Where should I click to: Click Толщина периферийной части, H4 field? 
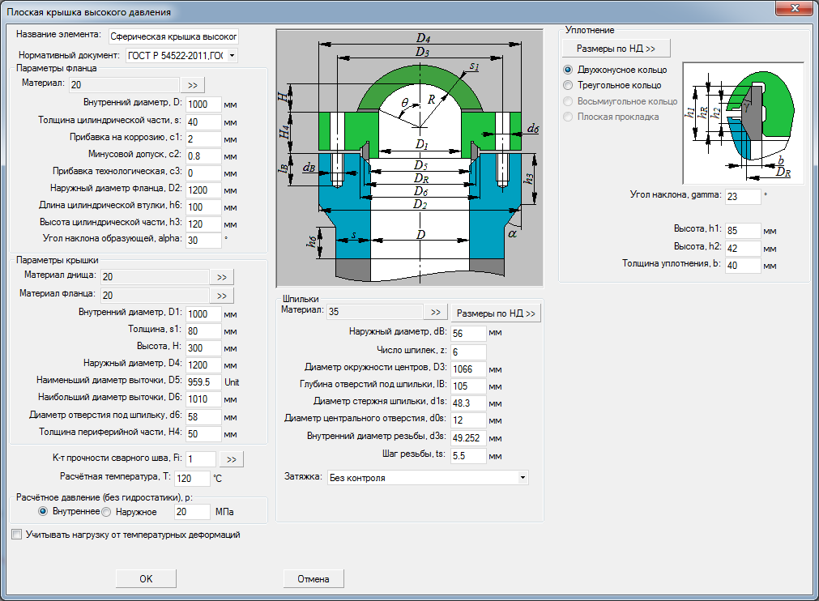[x=203, y=434]
